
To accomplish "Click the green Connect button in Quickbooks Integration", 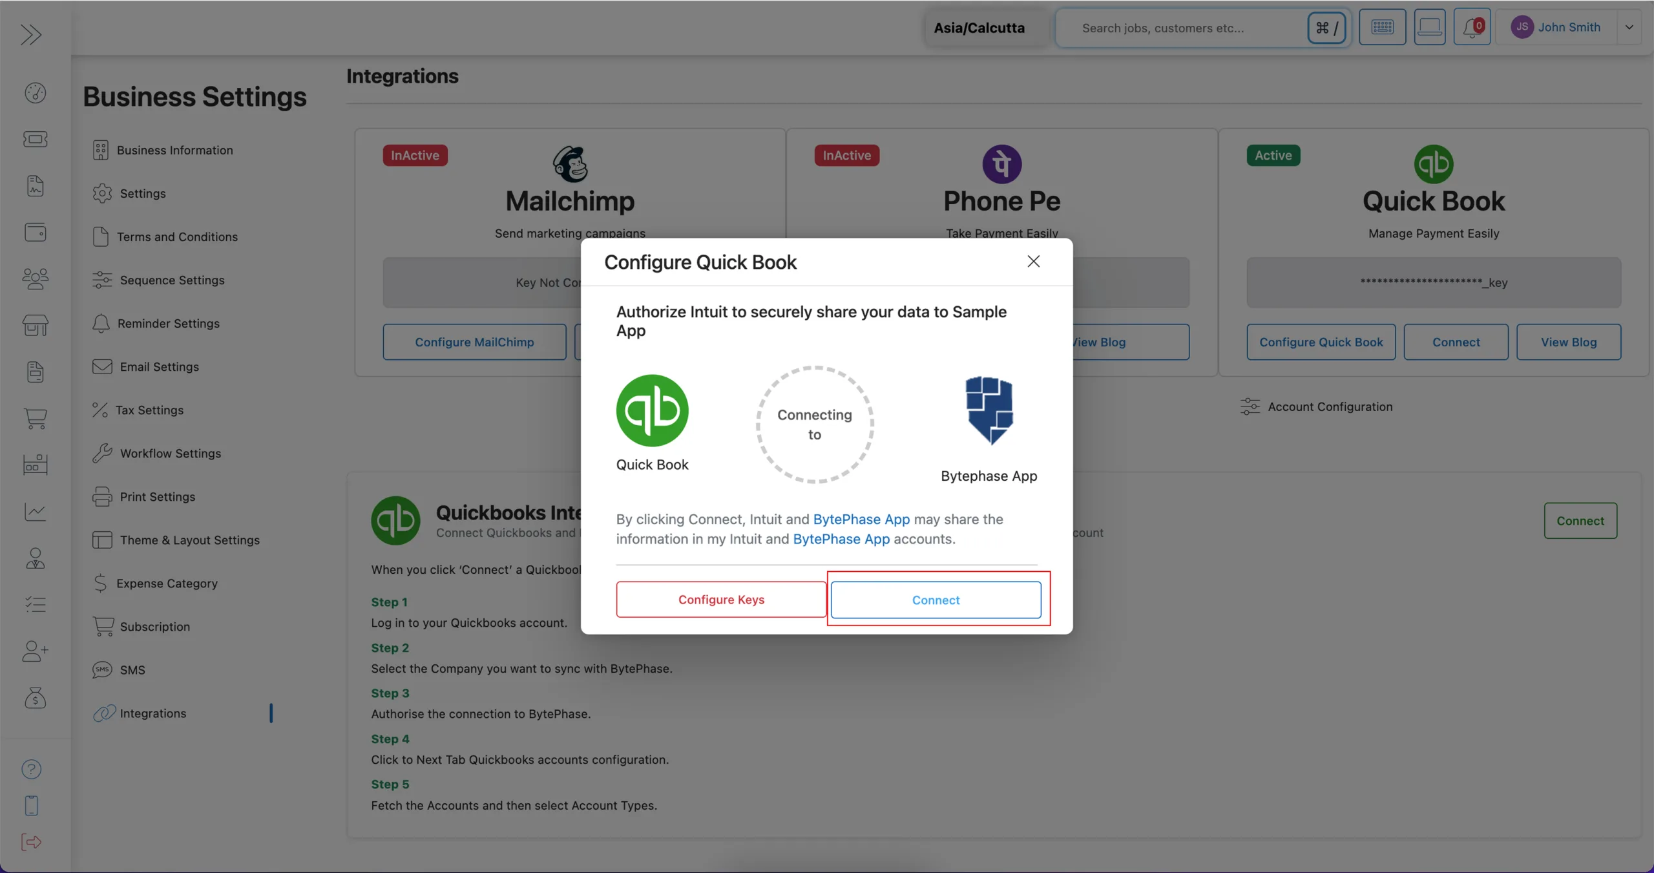I will pos(1580,520).
